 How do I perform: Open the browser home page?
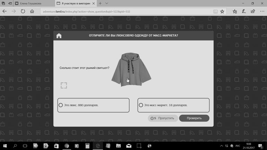[32, 11]
